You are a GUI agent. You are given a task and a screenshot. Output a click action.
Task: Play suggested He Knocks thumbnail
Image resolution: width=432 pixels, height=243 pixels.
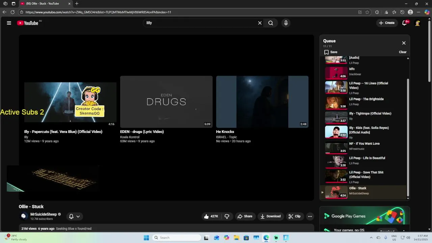tap(262, 102)
